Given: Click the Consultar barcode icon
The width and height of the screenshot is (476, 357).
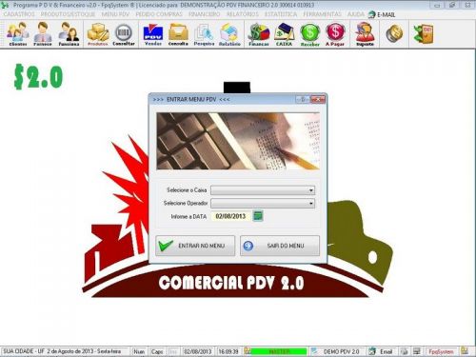Looking at the screenshot, I should 124,34.
